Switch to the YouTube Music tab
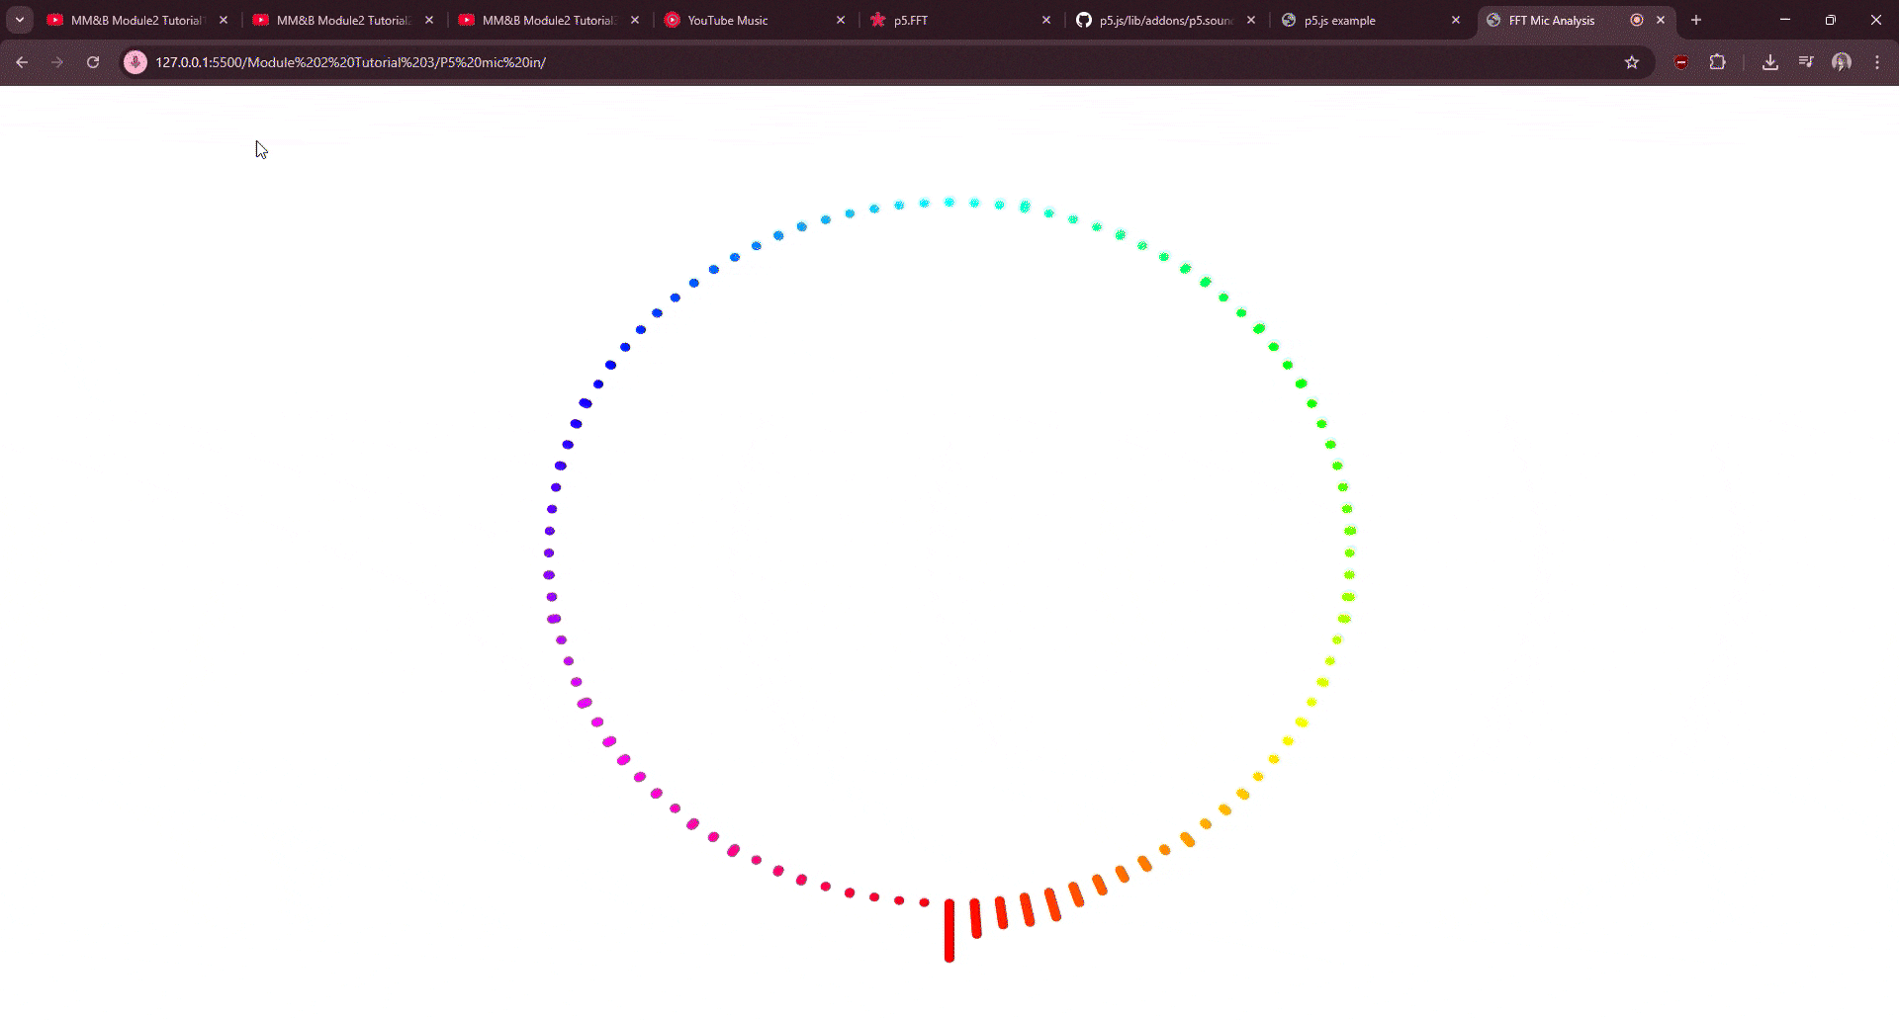 click(729, 20)
